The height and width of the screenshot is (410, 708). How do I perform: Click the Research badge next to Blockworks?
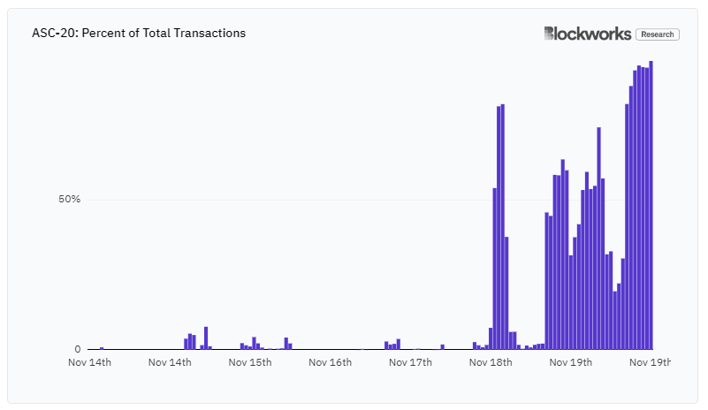coord(658,34)
